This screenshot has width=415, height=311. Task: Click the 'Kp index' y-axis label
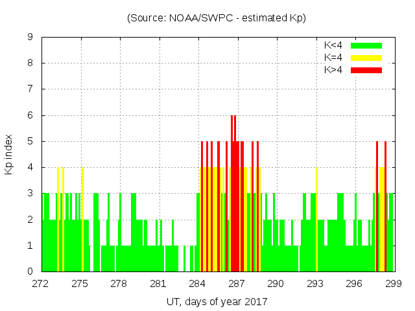coord(9,154)
